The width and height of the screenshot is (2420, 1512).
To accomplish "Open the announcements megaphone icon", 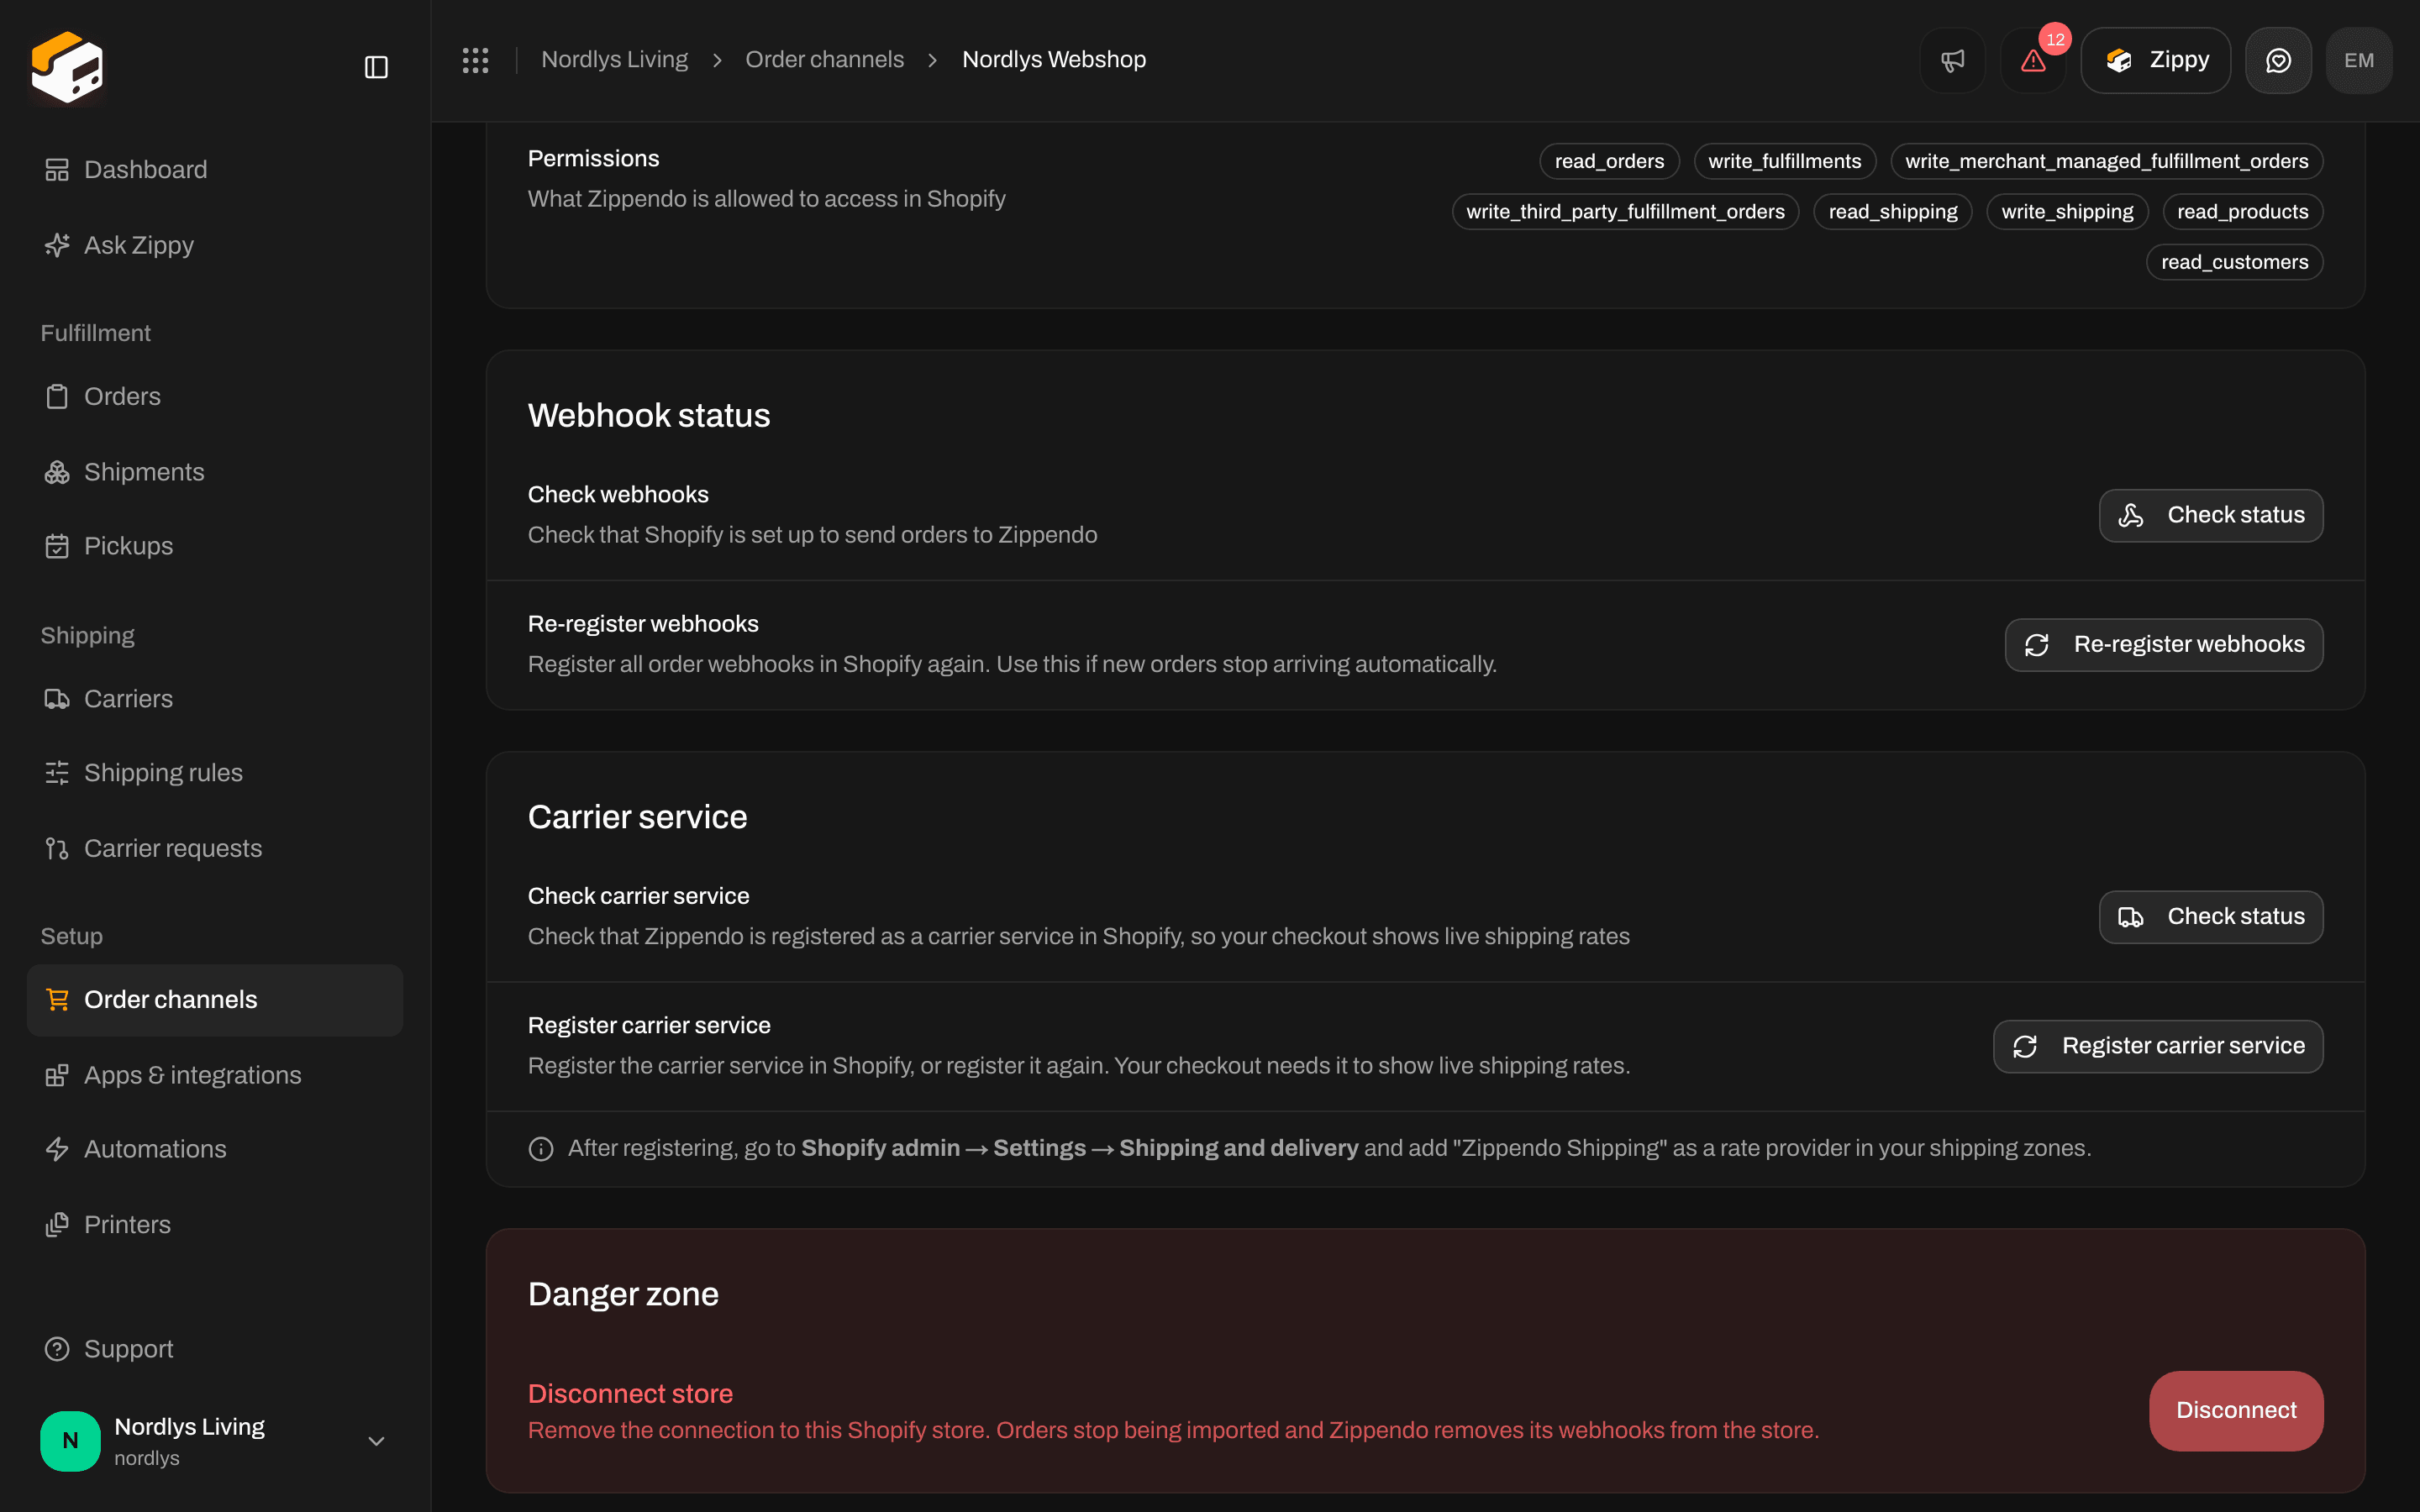I will coord(1952,60).
